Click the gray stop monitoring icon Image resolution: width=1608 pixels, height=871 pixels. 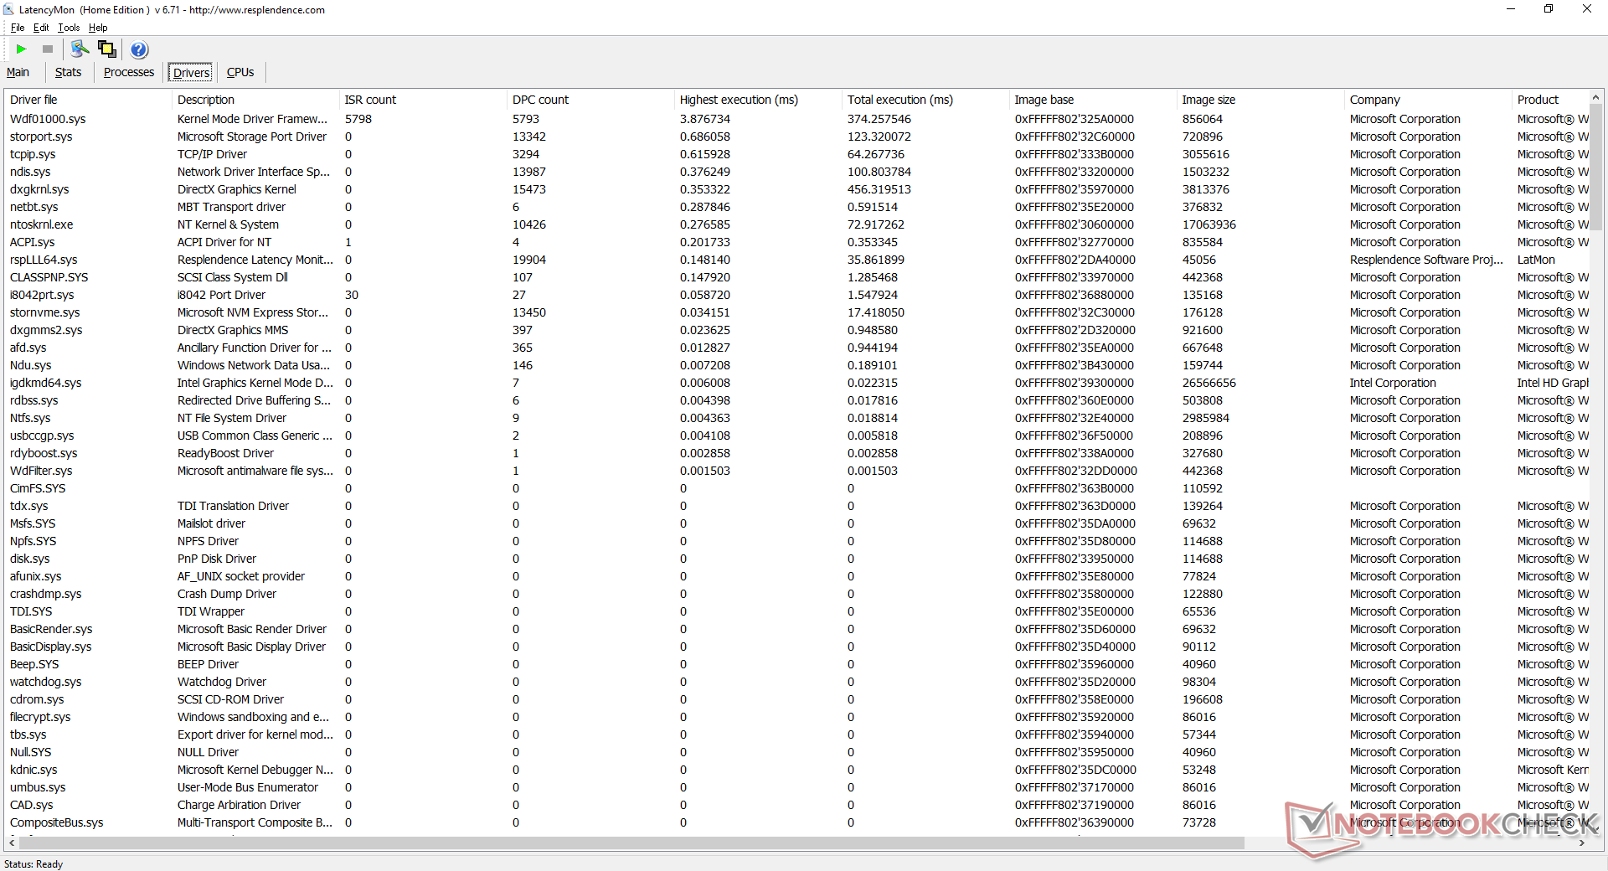pos(48,49)
